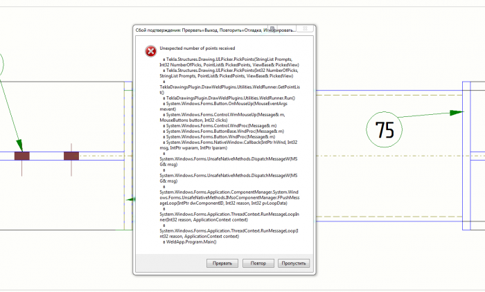Click the Повтор (Retry) button

[258, 263]
